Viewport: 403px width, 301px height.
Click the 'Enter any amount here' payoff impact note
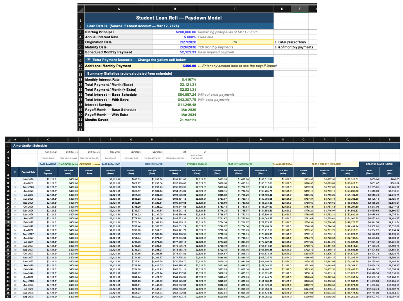237,66
